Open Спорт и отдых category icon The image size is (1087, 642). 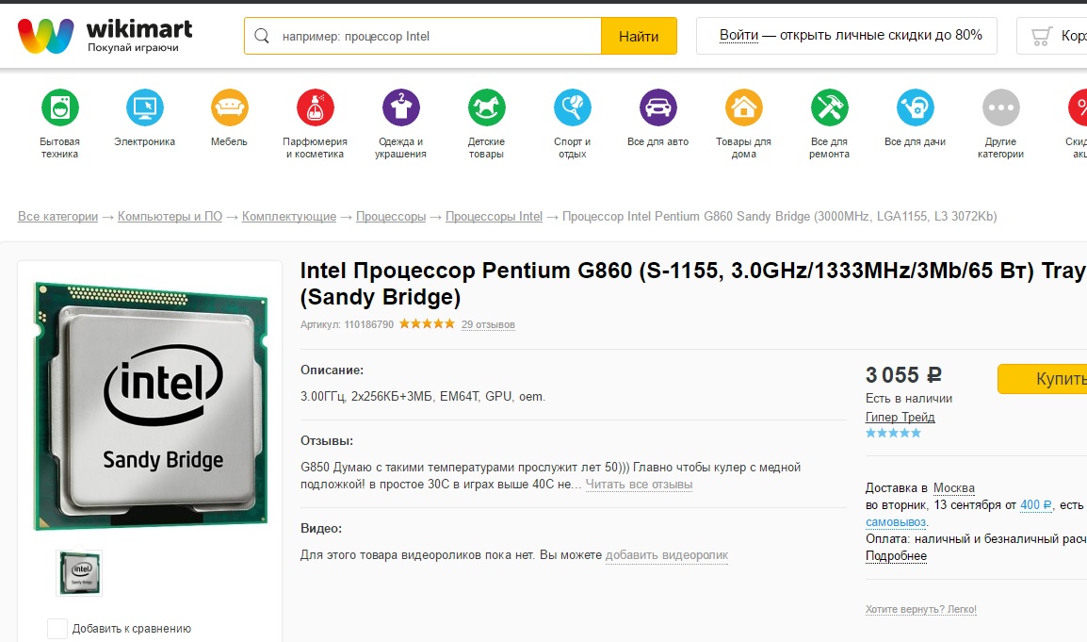pyautogui.click(x=573, y=107)
